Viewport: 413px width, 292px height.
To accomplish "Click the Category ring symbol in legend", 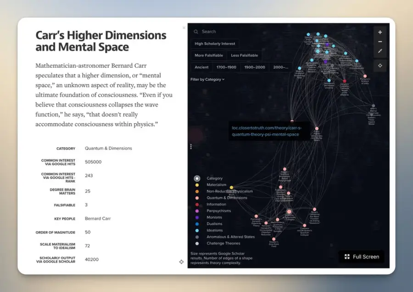I will coord(197,178).
